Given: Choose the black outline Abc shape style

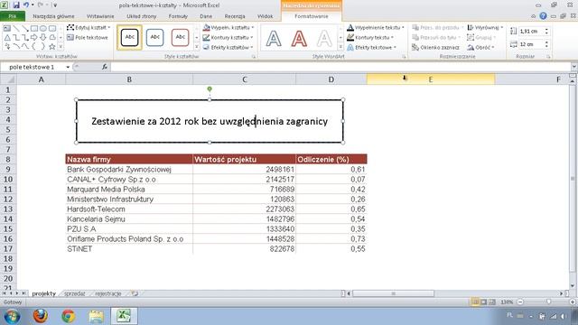Looking at the screenshot, I should [x=129, y=37].
